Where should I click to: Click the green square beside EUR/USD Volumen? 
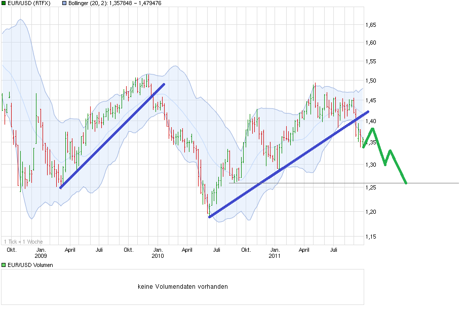[4, 264]
